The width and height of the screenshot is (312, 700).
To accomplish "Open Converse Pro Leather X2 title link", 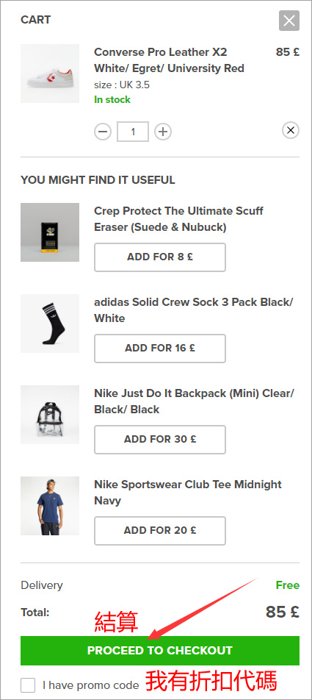I will pyautogui.click(x=169, y=60).
